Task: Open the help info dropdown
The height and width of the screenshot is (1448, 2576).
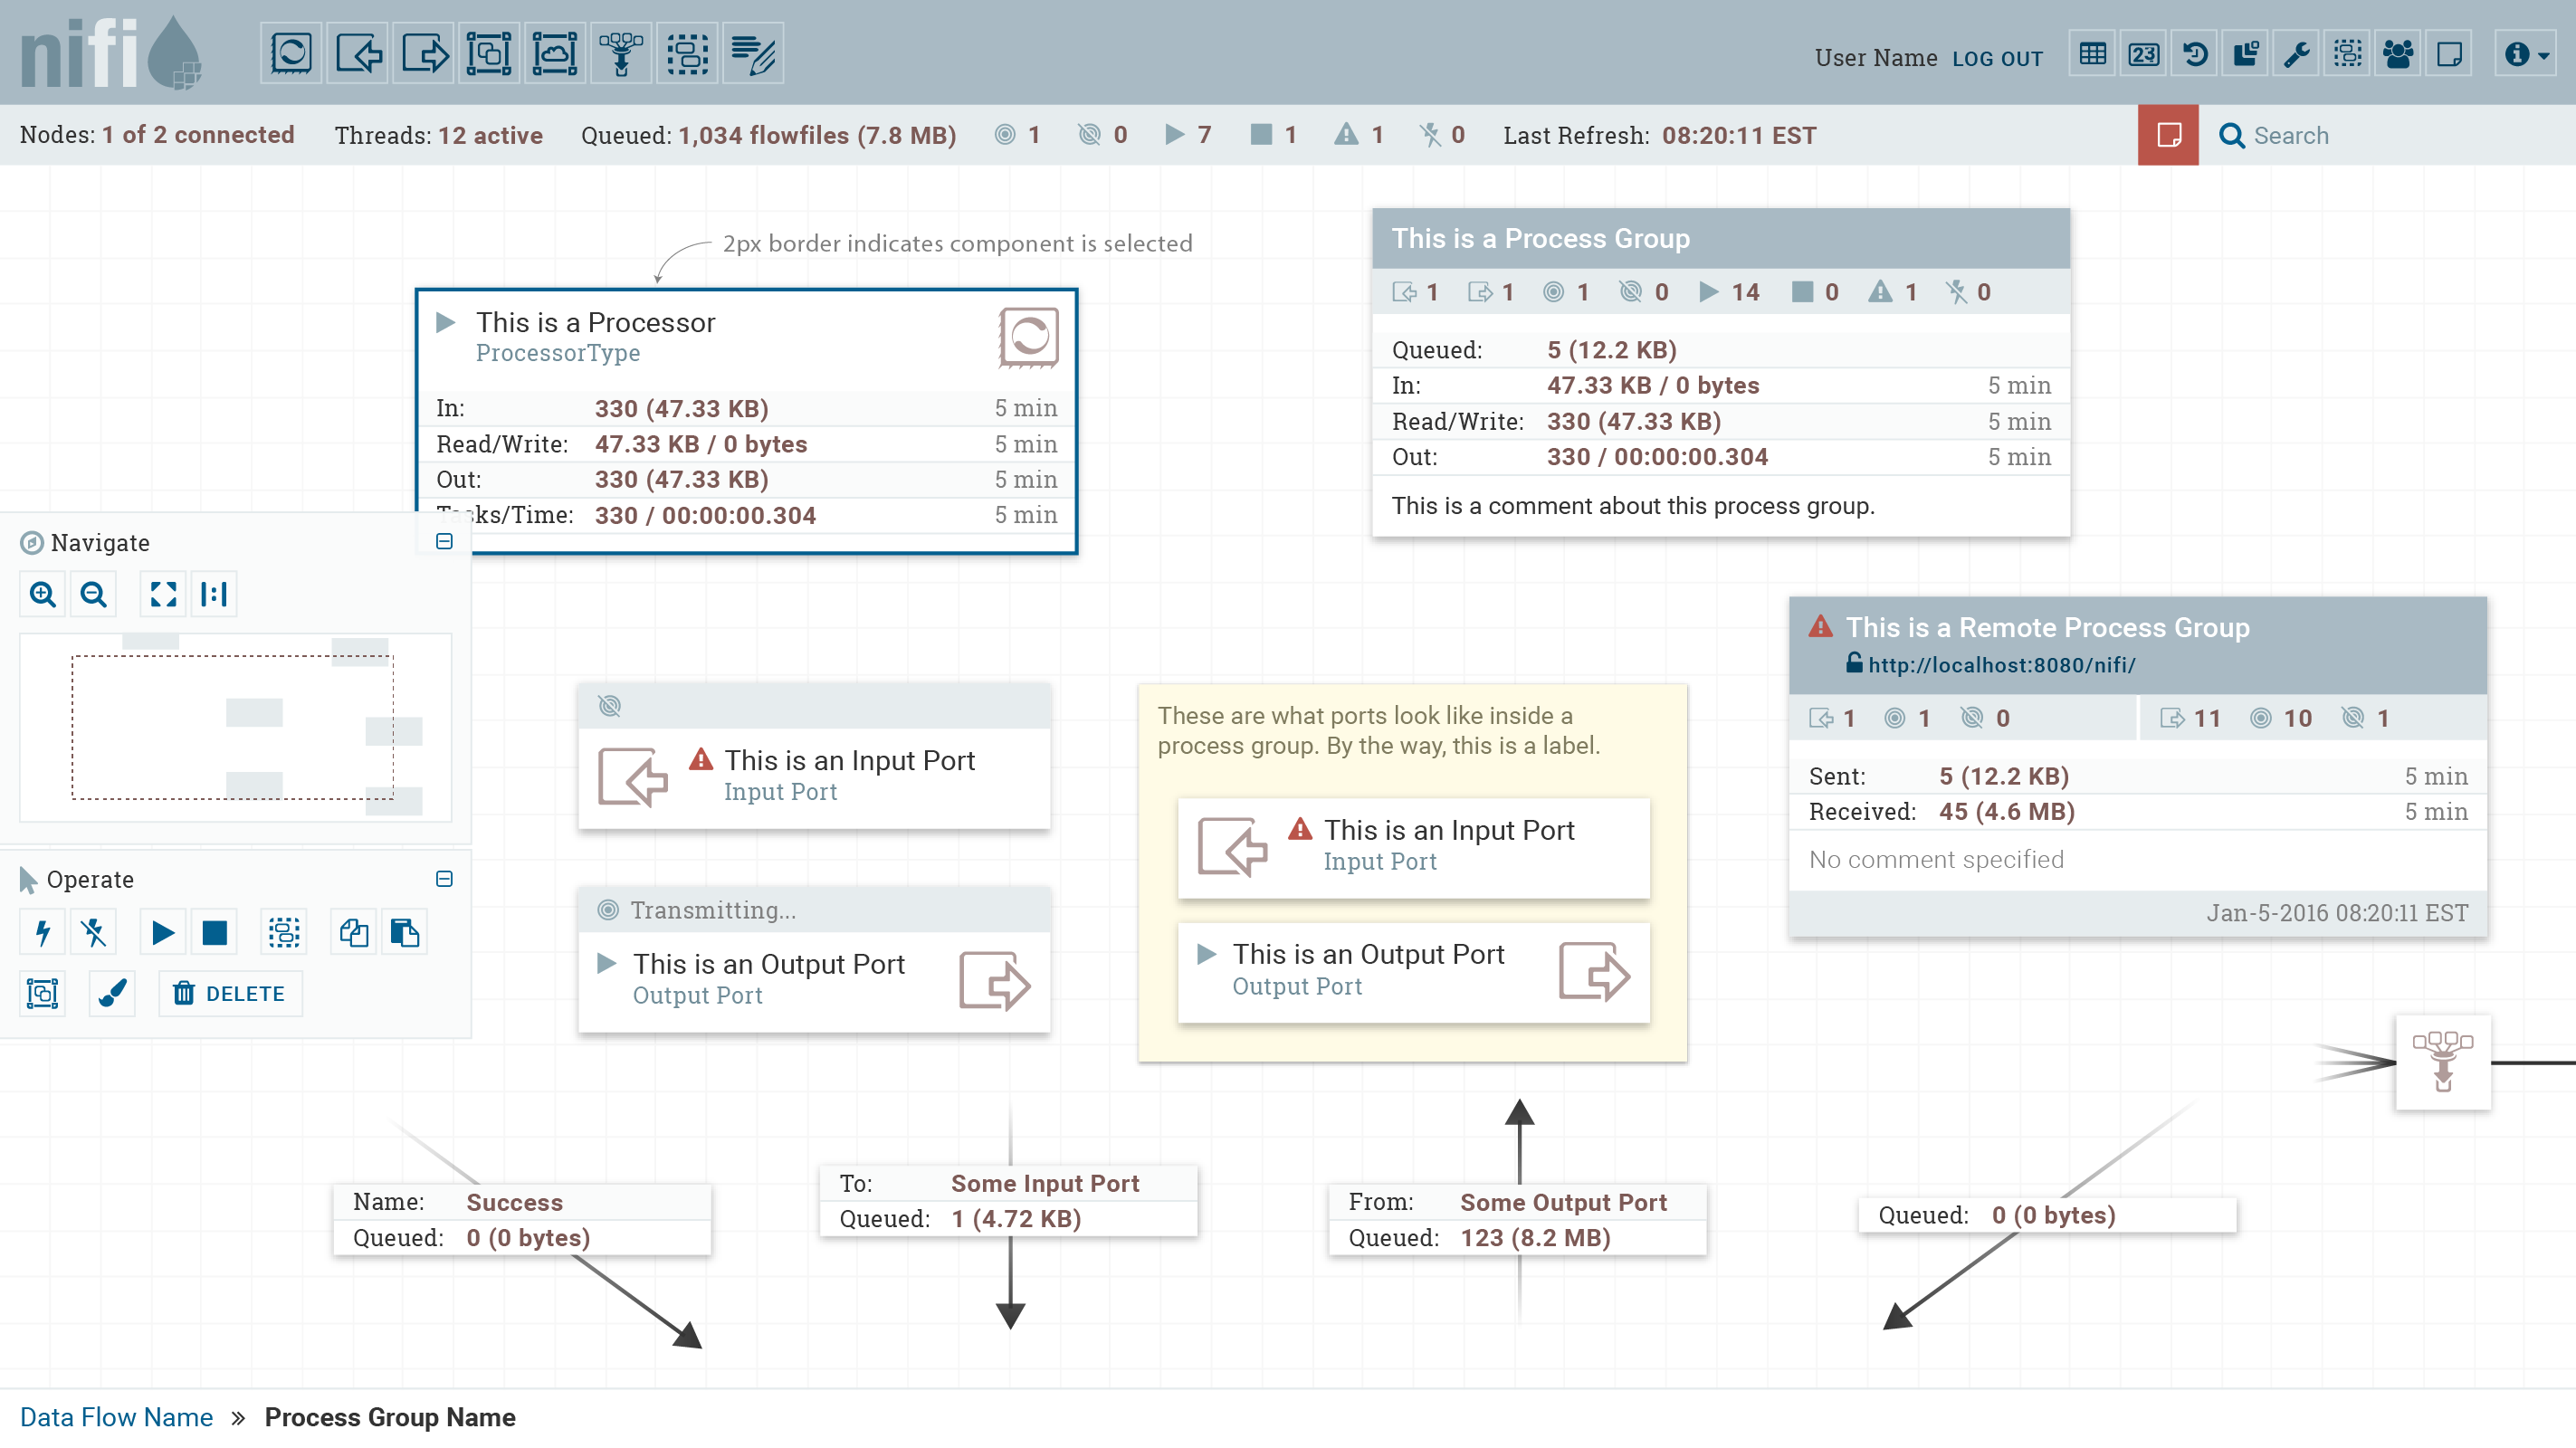Action: pyautogui.click(x=2526, y=54)
